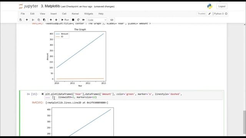
Task: Open the command palette keyboard icon
Action: point(112,20)
